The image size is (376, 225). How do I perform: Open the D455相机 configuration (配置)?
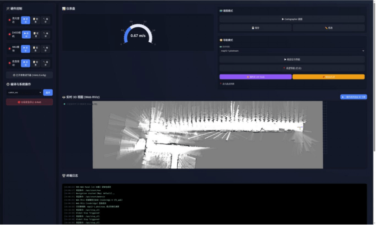tap(36, 35)
